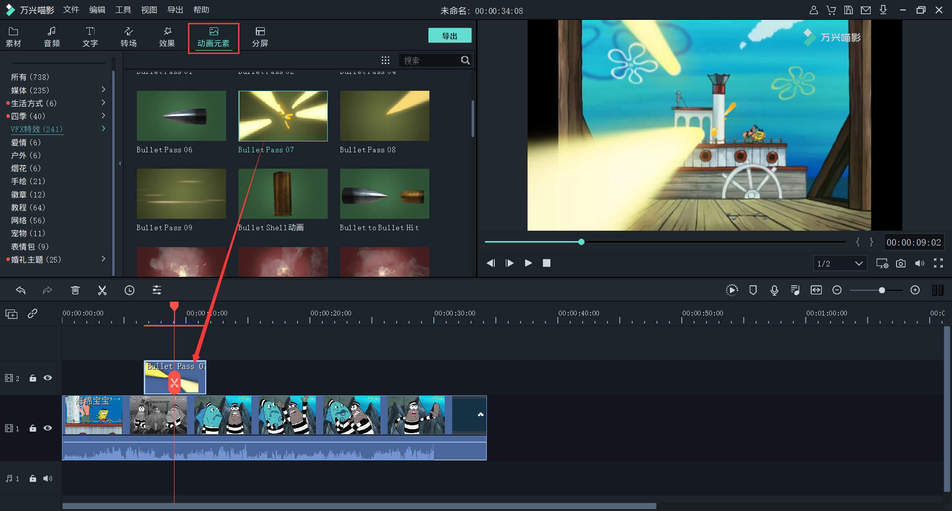Expand the 媒体 (235) category

pos(103,90)
